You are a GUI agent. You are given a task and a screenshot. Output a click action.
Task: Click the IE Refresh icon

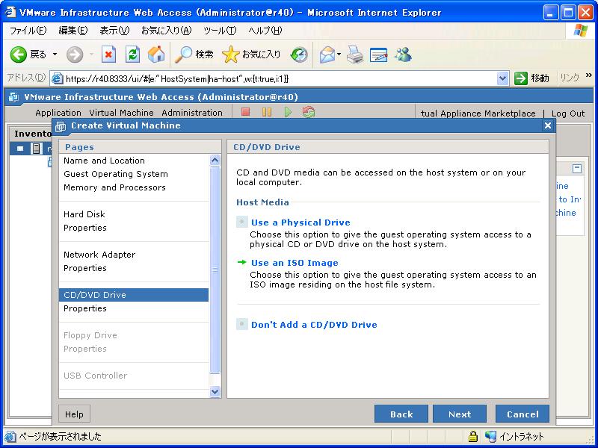(x=133, y=55)
